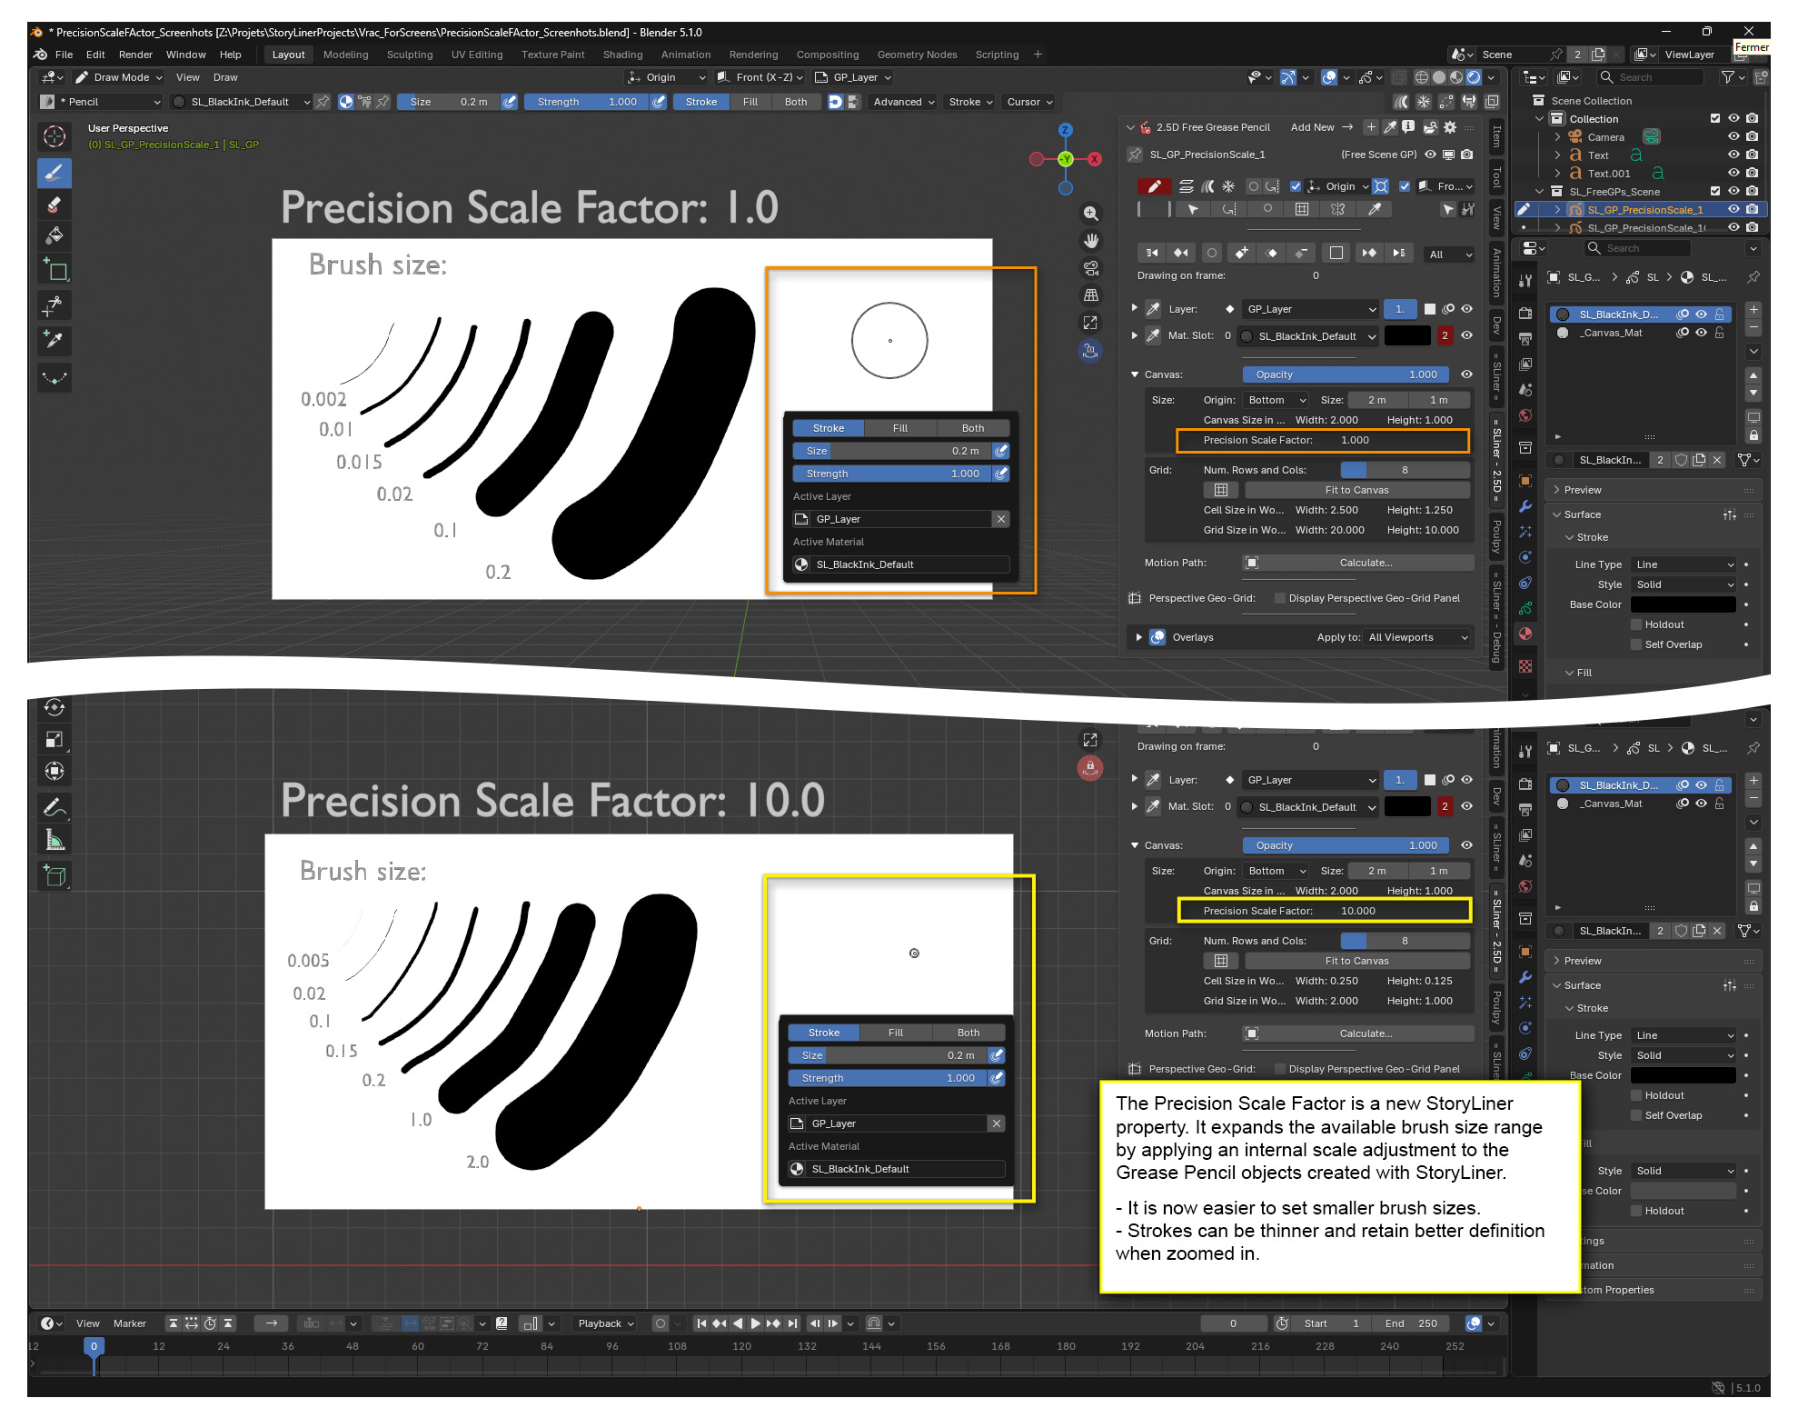This screenshot has height=1428, width=1798.
Task: Hide the Camera object in outliner
Action: click(1733, 136)
